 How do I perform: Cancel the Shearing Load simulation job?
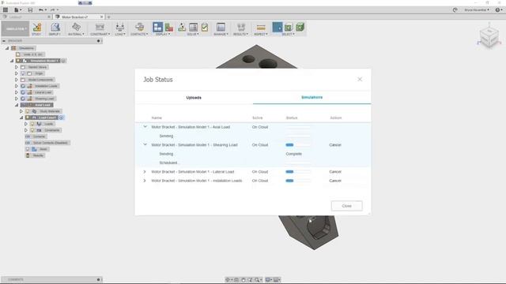335,145
